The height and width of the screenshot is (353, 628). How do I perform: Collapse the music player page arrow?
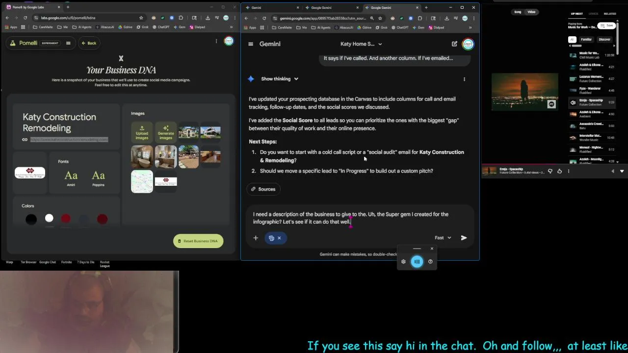622,171
